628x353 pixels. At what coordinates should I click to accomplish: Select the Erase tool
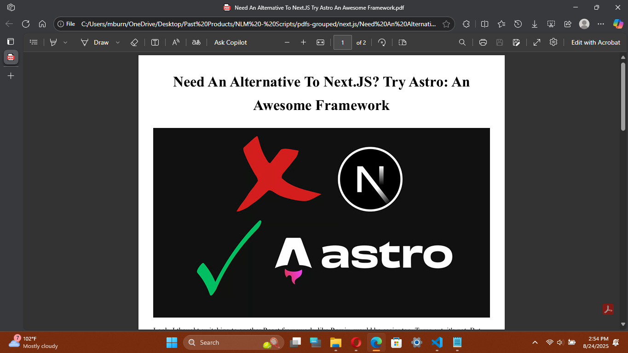[134, 42]
